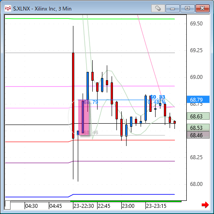Image resolution: width=214 pixels, height=214 pixels.
Task: Click the tall red candlestick at 22:30
Action: pyautogui.click(x=73, y=96)
